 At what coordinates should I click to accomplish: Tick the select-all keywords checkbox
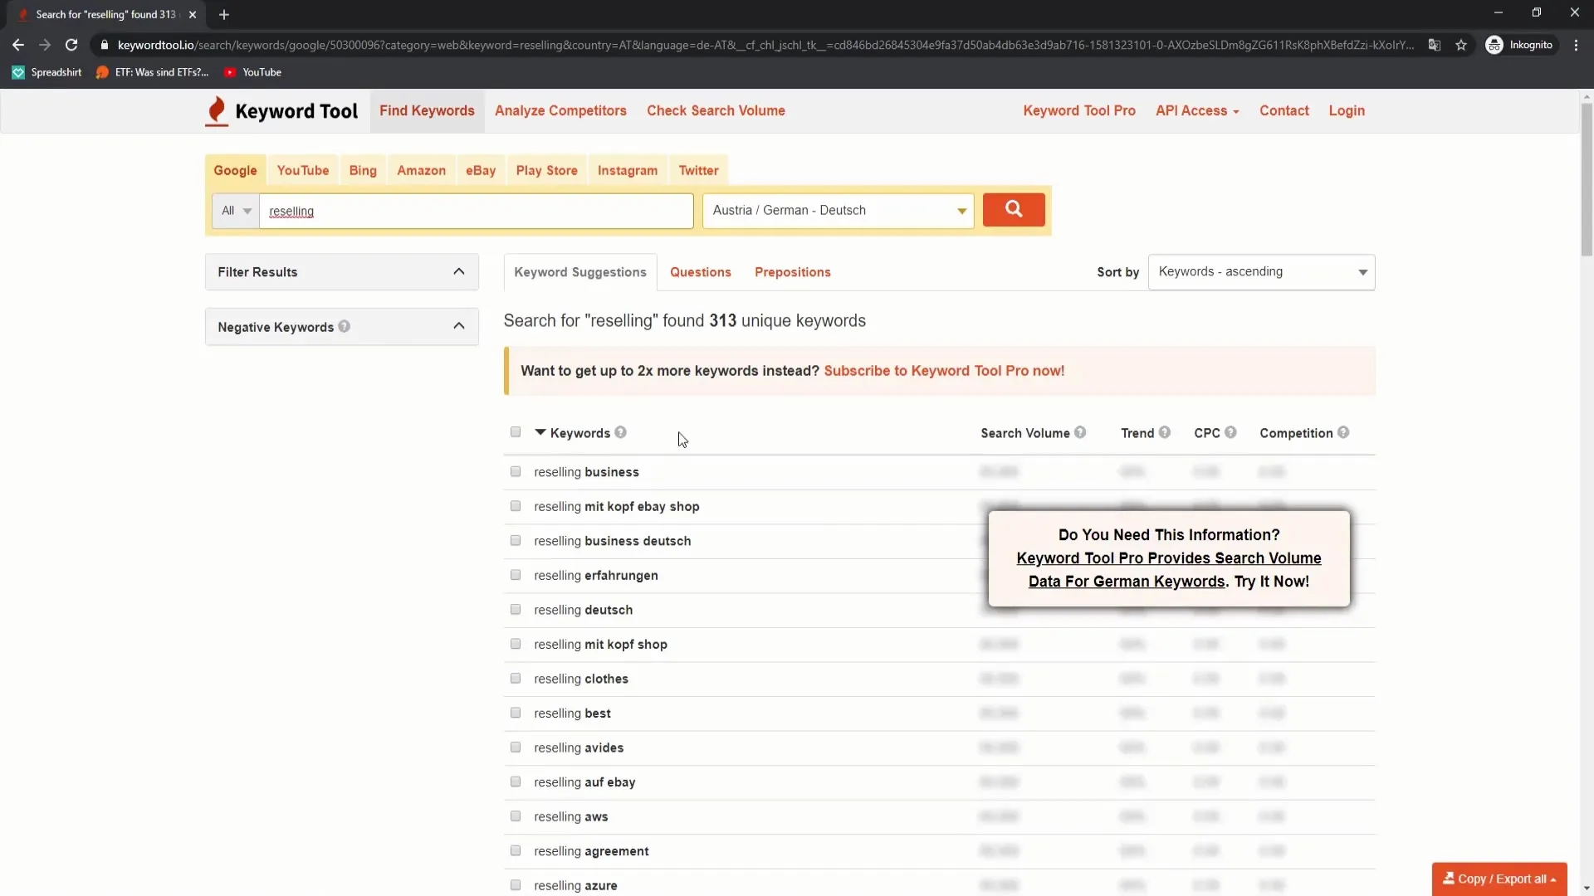pos(516,431)
